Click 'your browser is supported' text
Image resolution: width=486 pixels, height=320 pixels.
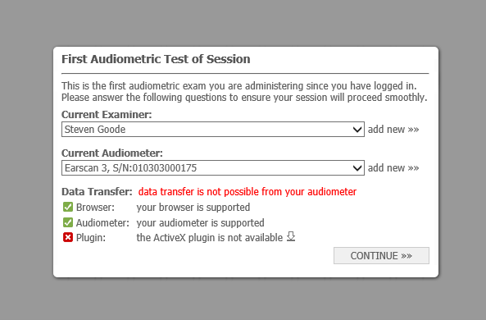193,208
